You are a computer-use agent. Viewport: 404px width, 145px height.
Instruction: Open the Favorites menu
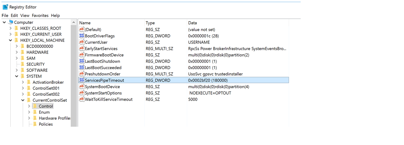[x=40, y=15]
